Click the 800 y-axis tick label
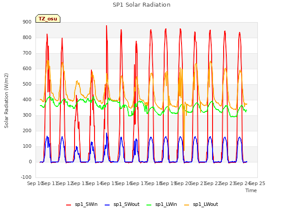Image resolution: width=284 pixels, height=213 pixels. (27, 37)
